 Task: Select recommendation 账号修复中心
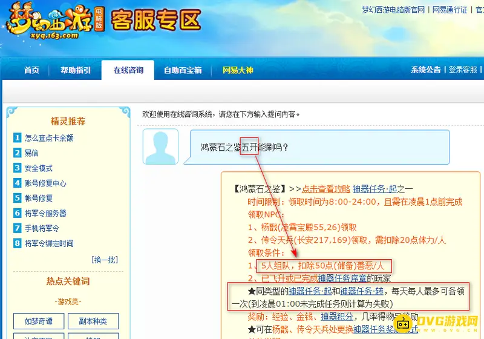pos(45,183)
